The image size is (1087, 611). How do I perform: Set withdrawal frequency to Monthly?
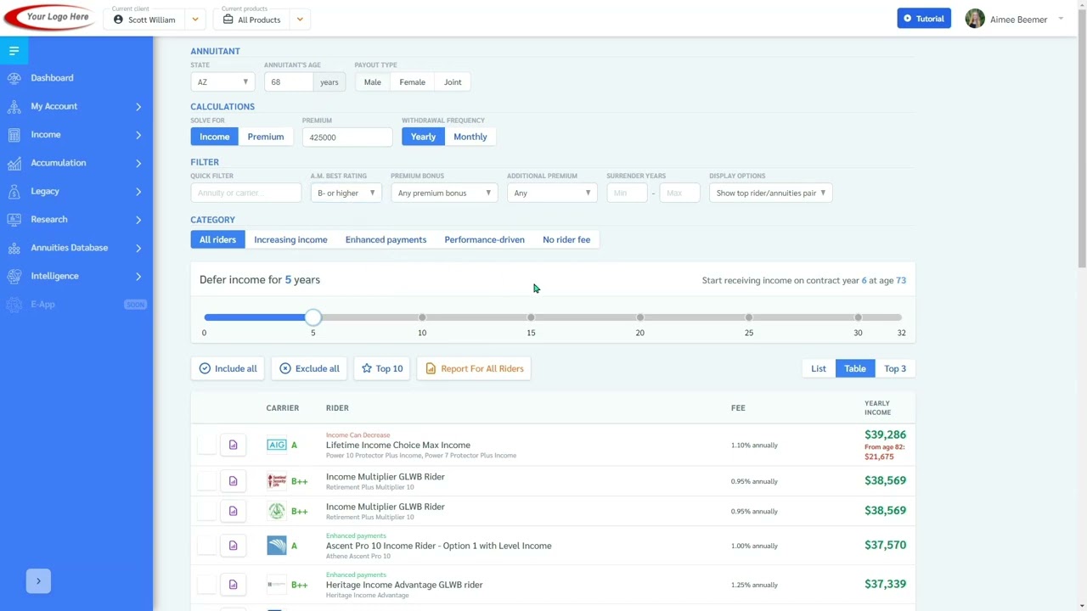point(470,137)
